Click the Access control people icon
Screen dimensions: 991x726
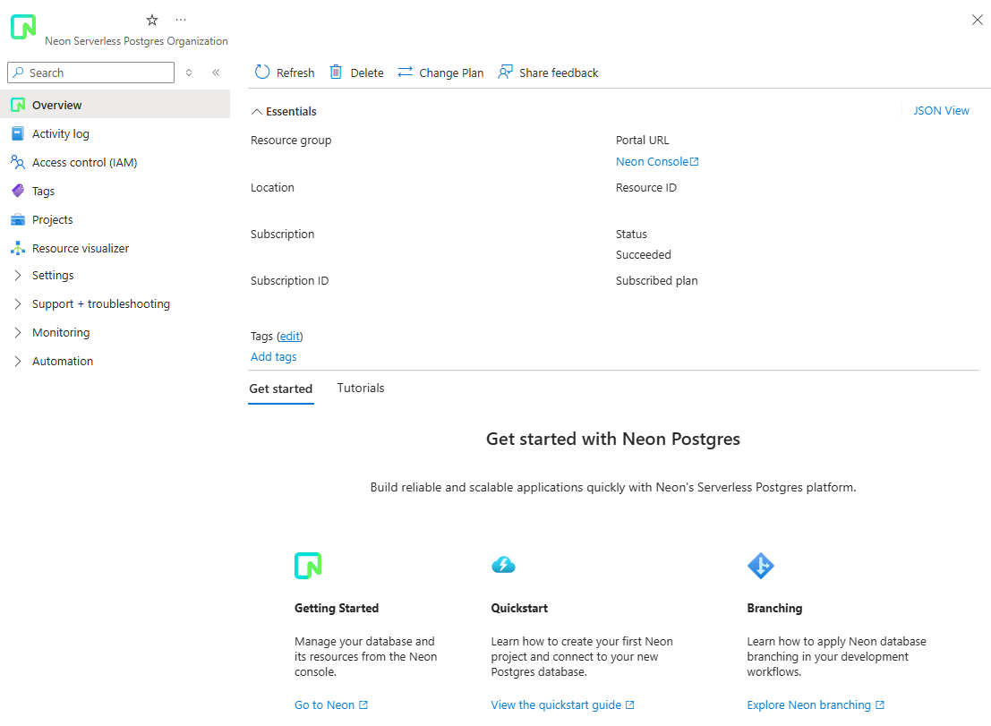[18, 162]
